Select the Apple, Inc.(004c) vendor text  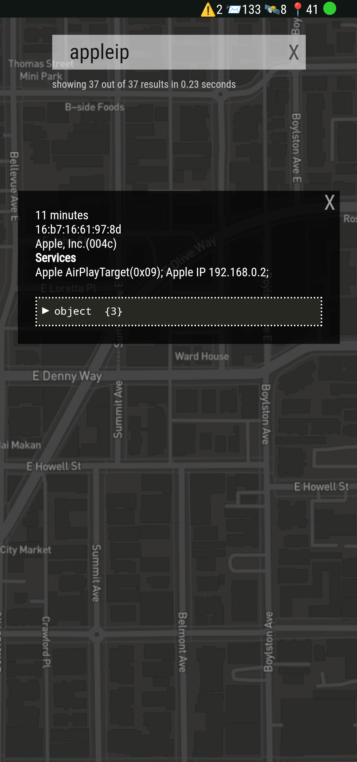point(76,244)
